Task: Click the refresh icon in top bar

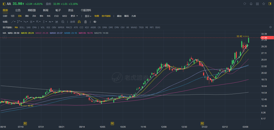Action: coord(245,4)
